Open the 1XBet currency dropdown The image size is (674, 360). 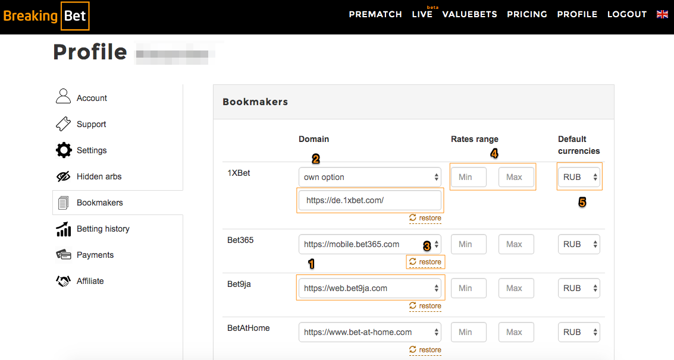click(x=579, y=177)
